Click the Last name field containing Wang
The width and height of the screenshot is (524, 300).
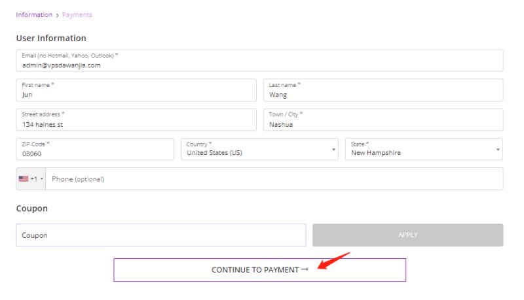[383, 90]
